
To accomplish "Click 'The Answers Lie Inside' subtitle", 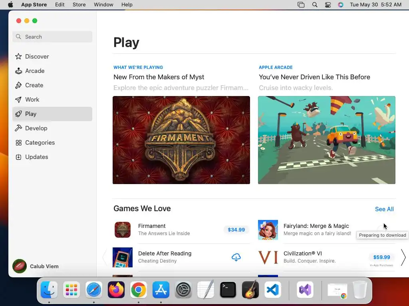I will pos(164,233).
